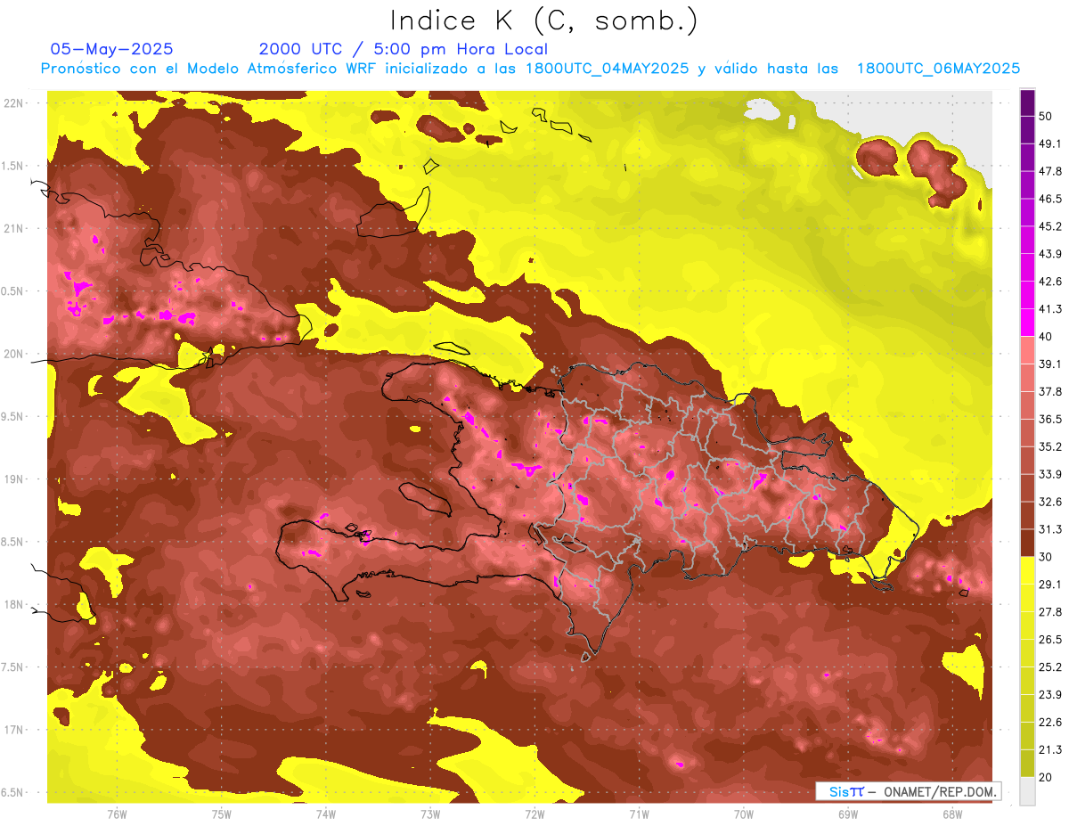Image resolution: width=1069 pixels, height=826 pixels.
Task: Click the colorbar value '30'
Action: click(x=1047, y=557)
